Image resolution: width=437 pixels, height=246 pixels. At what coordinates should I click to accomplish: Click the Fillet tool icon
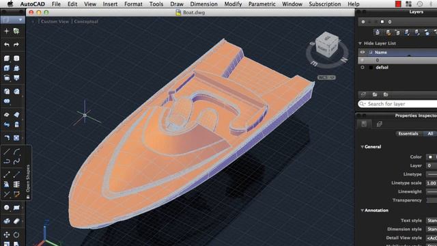click(x=7, y=138)
